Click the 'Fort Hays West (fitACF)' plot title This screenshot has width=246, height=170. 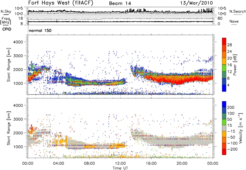click(61, 3)
